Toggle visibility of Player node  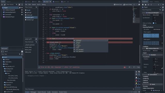[22, 7]
